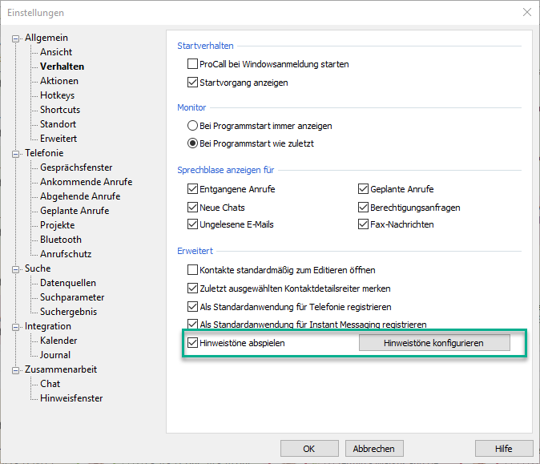The height and width of the screenshot is (464, 540).
Task: Uncheck Entgangene Anrufe speech bubble option
Action: [192, 190]
